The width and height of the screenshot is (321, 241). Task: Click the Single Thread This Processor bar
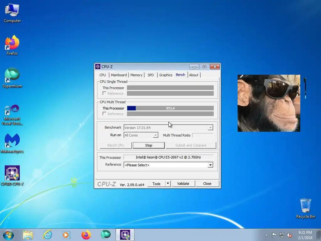170,88
